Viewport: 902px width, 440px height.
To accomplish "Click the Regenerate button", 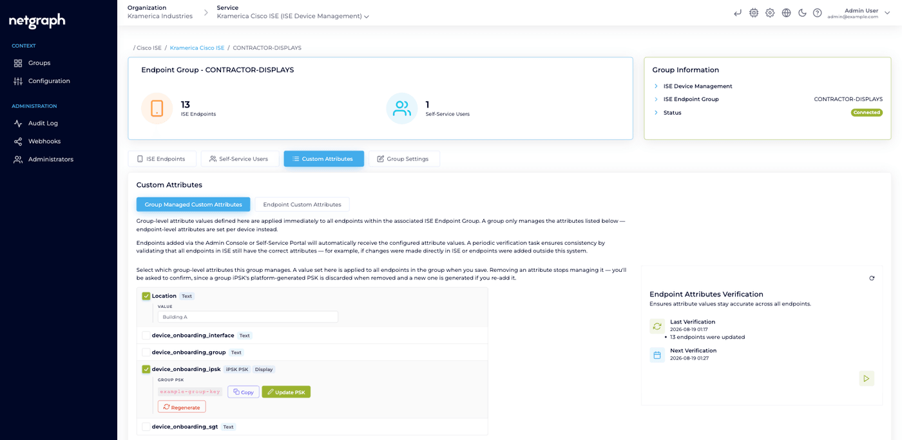I will (x=182, y=407).
